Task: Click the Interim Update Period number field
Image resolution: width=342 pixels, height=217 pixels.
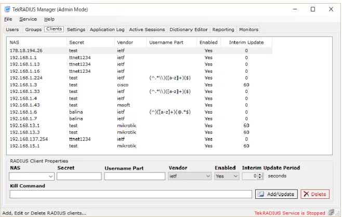Action: coord(250,176)
